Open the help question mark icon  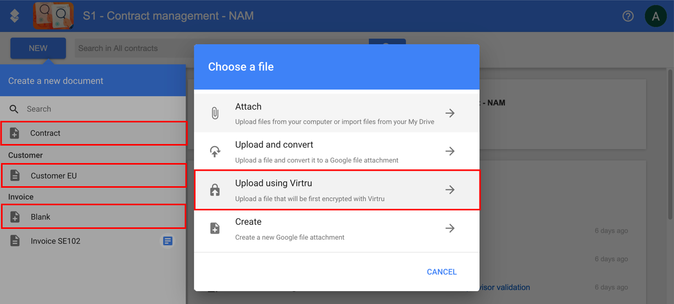pyautogui.click(x=628, y=16)
